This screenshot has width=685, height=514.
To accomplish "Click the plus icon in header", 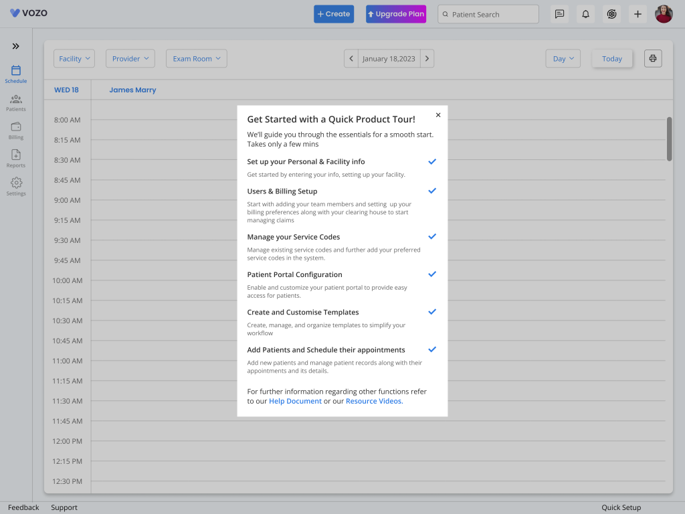I will (638, 15).
